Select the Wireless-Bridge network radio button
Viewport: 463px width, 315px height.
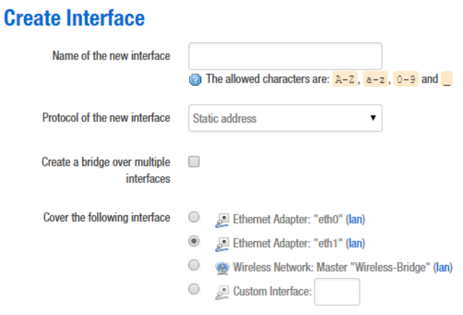coord(195,265)
